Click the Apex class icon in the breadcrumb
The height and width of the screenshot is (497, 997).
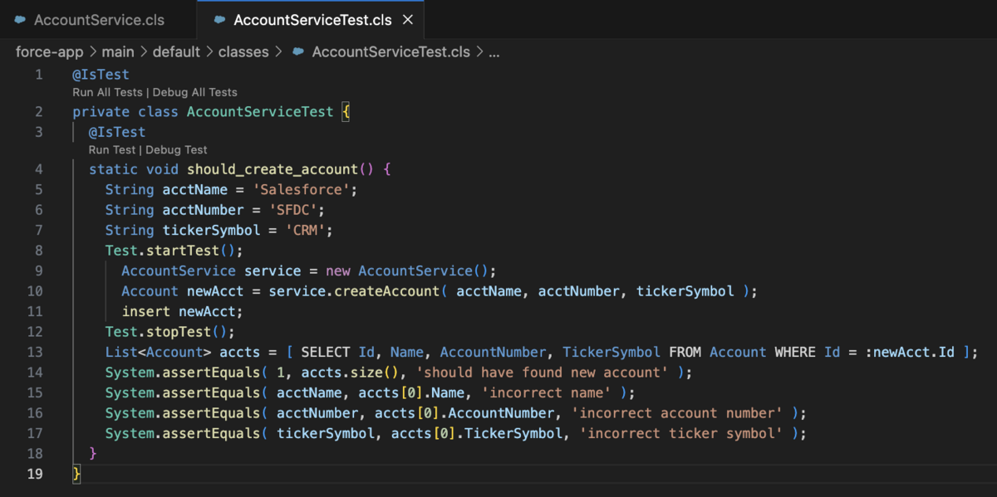[x=298, y=51]
